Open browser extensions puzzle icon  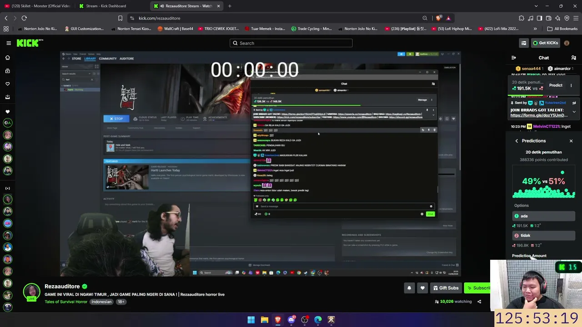coord(522,18)
